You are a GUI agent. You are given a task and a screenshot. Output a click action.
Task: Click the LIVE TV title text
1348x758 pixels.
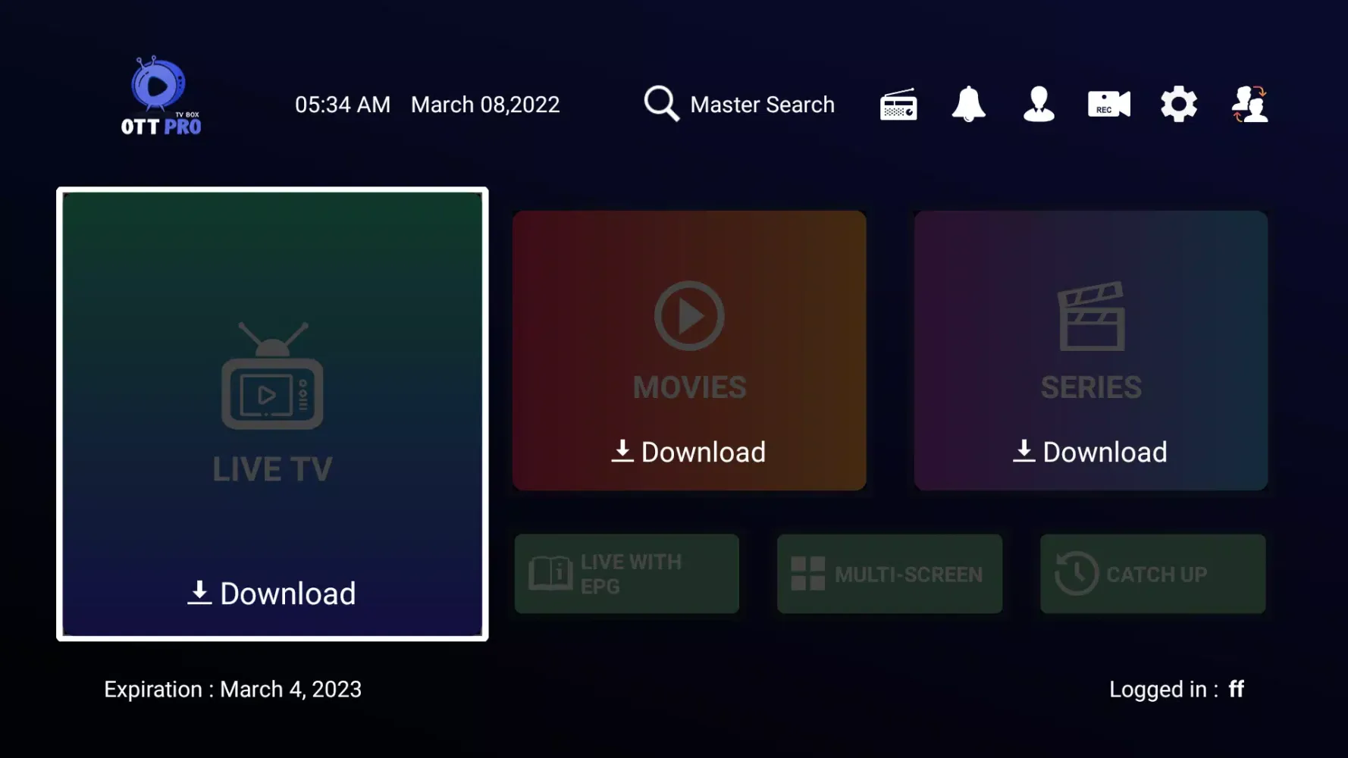[272, 469]
